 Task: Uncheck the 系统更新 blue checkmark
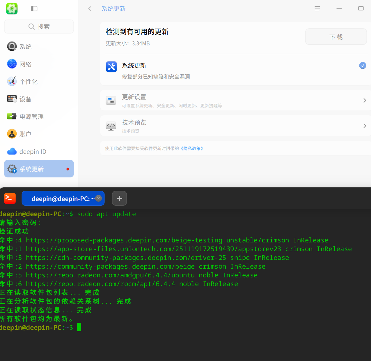[x=363, y=66]
